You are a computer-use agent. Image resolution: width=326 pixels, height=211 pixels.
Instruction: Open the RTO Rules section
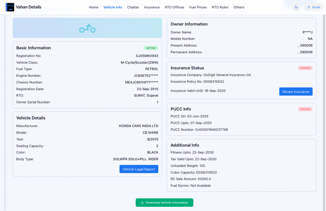[x=220, y=7]
